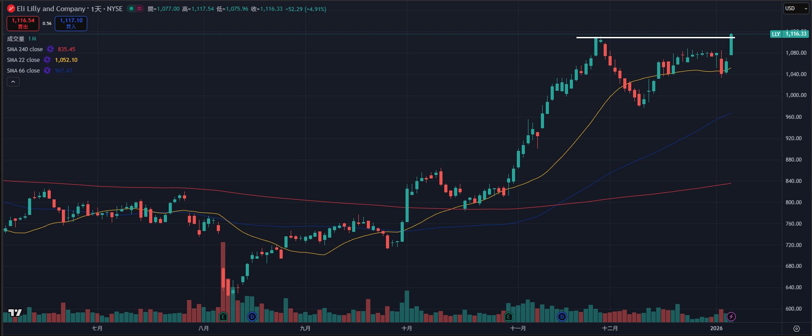812x336 pixels.
Task: Click the SMA 240 purple refresh icon
Action: click(50, 49)
